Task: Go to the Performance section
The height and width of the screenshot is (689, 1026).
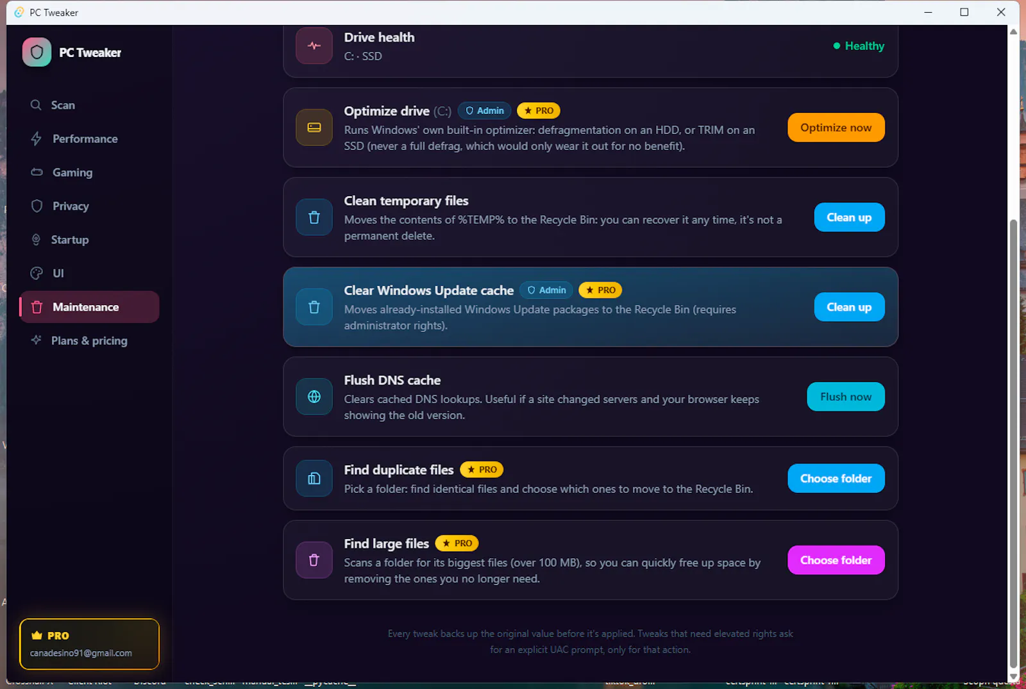Action: tap(89, 138)
